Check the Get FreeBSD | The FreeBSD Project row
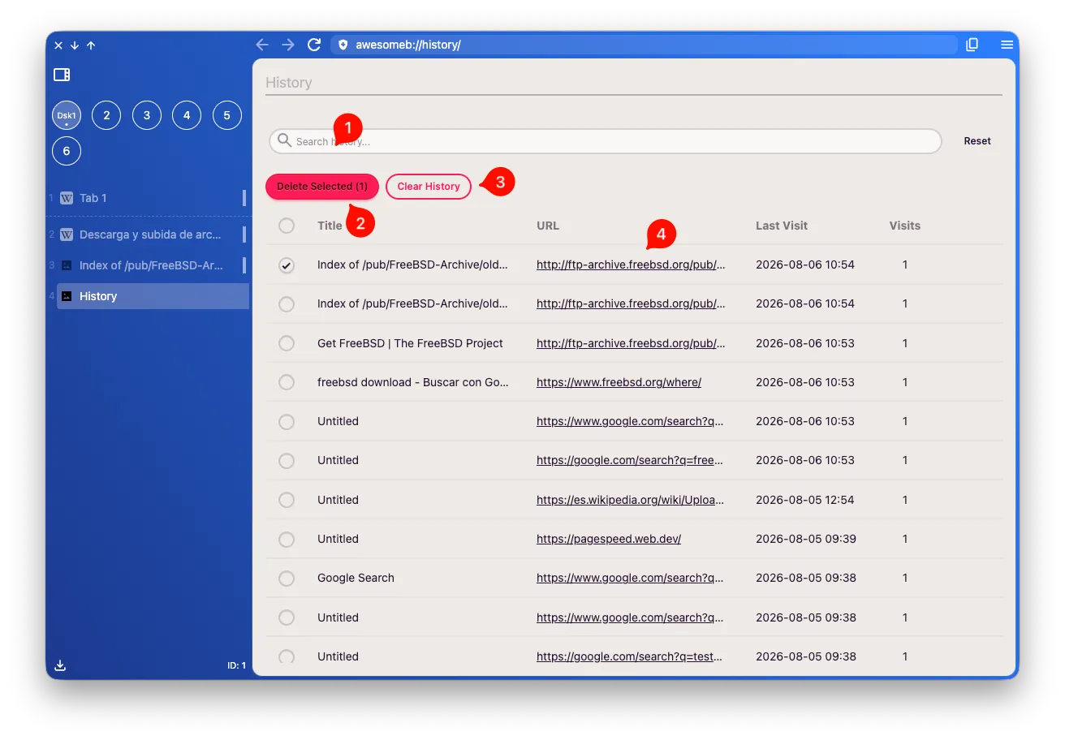The height and width of the screenshot is (740, 1065). (287, 343)
